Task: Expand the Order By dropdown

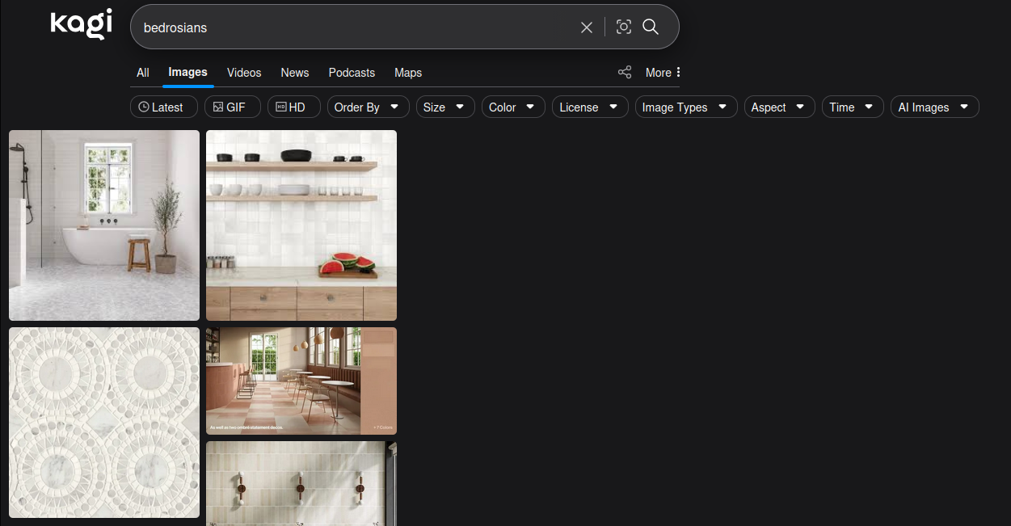Action: (x=368, y=107)
